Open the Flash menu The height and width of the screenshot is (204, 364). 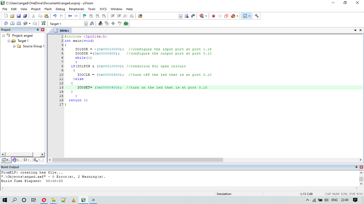point(48,9)
